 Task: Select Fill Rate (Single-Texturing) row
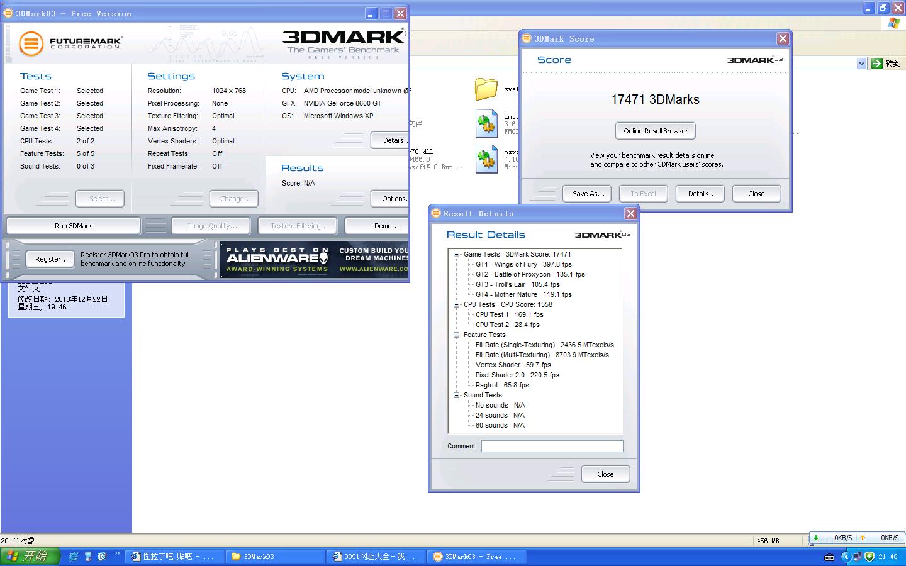pos(544,345)
